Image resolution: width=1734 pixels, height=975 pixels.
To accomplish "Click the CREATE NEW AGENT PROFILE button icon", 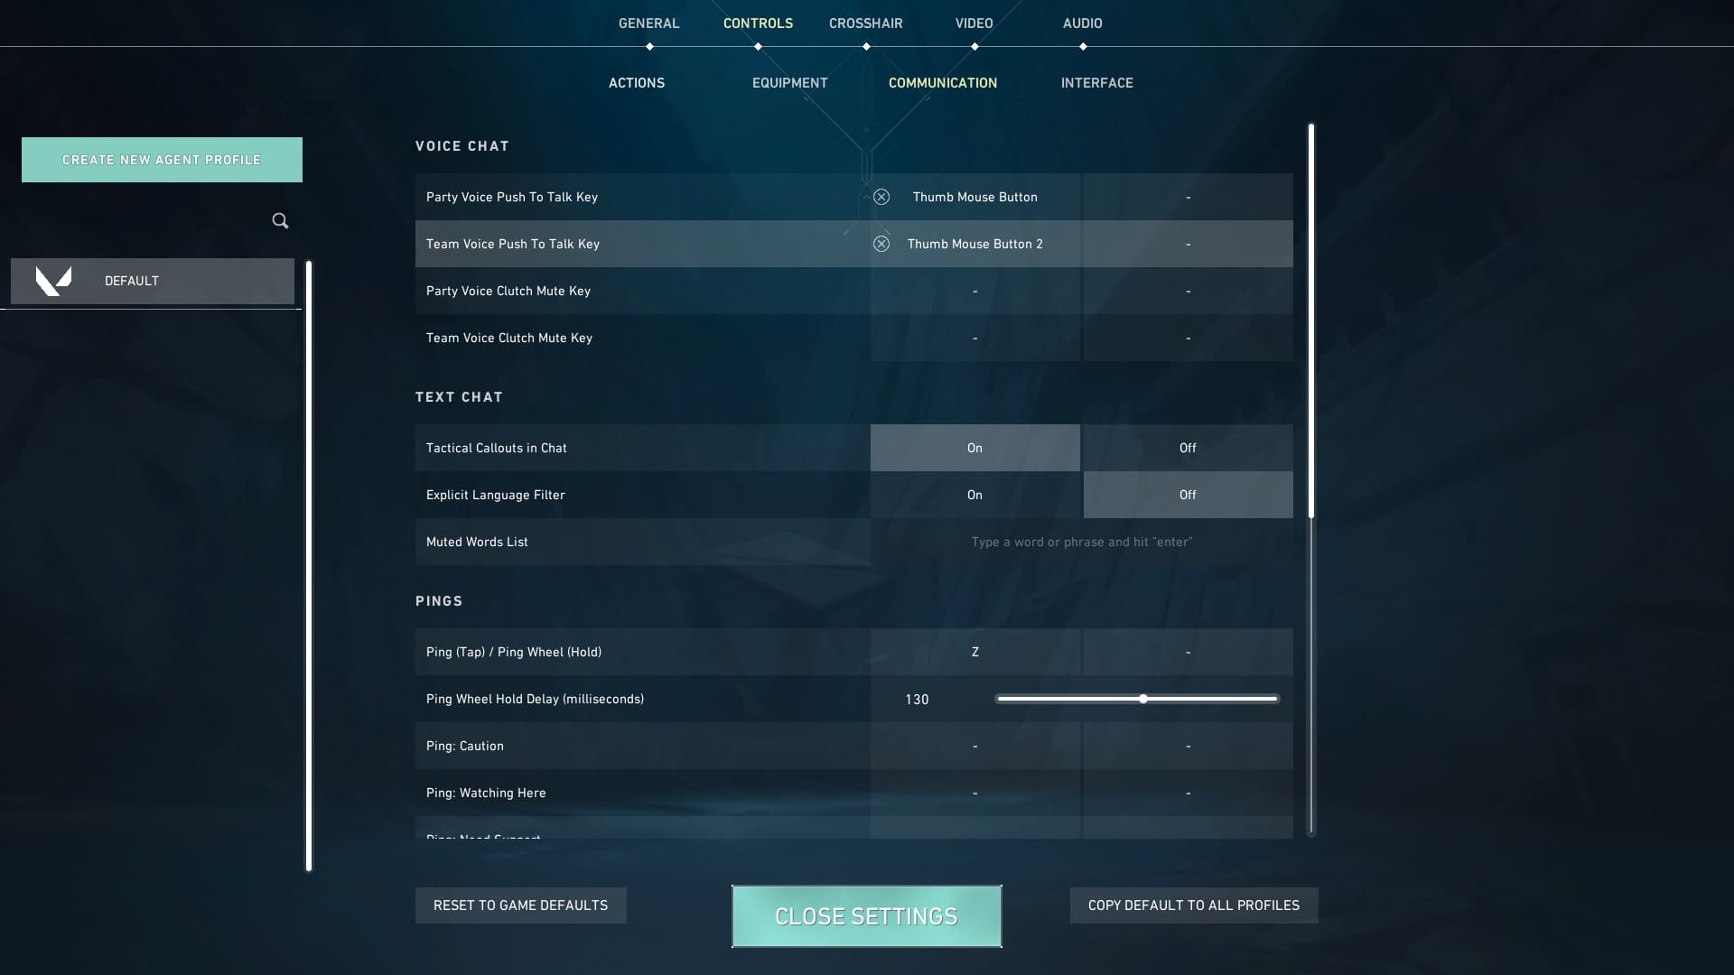I will [x=161, y=158].
